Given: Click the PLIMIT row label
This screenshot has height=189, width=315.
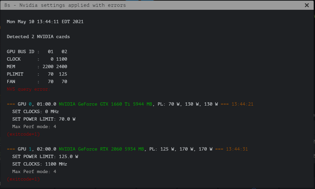Looking at the screenshot, I should tap(15, 74).
